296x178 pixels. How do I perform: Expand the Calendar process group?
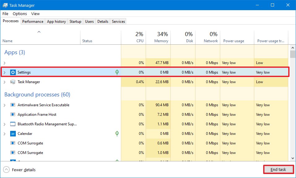point(5,134)
